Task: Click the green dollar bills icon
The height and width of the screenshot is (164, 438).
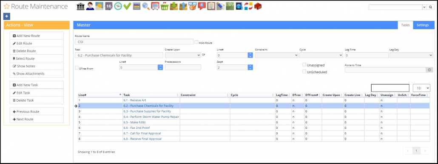Action: (230, 6)
